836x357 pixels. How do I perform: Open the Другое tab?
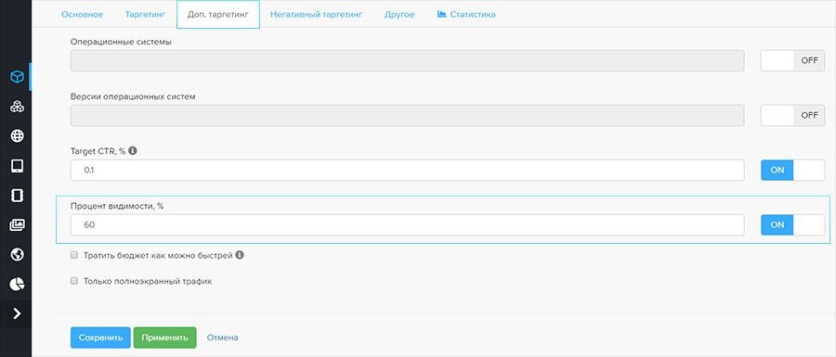[399, 14]
